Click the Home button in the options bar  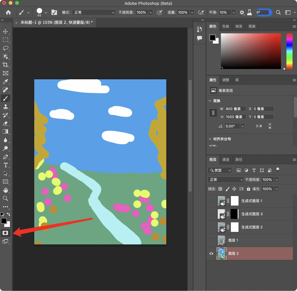(x=8, y=12)
